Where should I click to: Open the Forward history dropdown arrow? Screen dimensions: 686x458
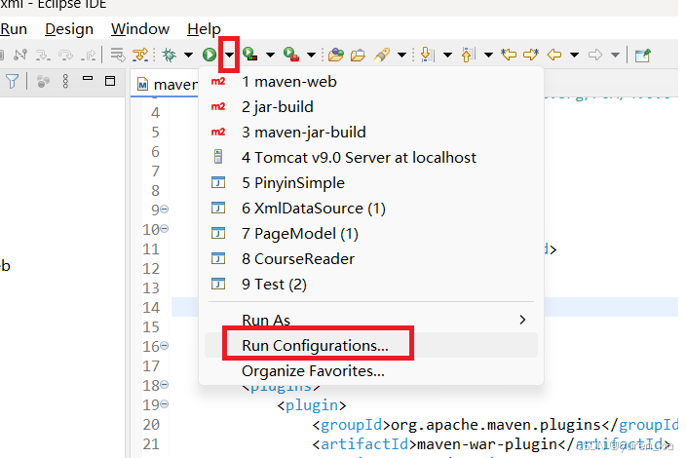pos(615,56)
